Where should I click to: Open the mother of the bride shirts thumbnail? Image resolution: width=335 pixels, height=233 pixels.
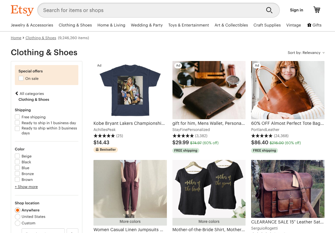209,189
